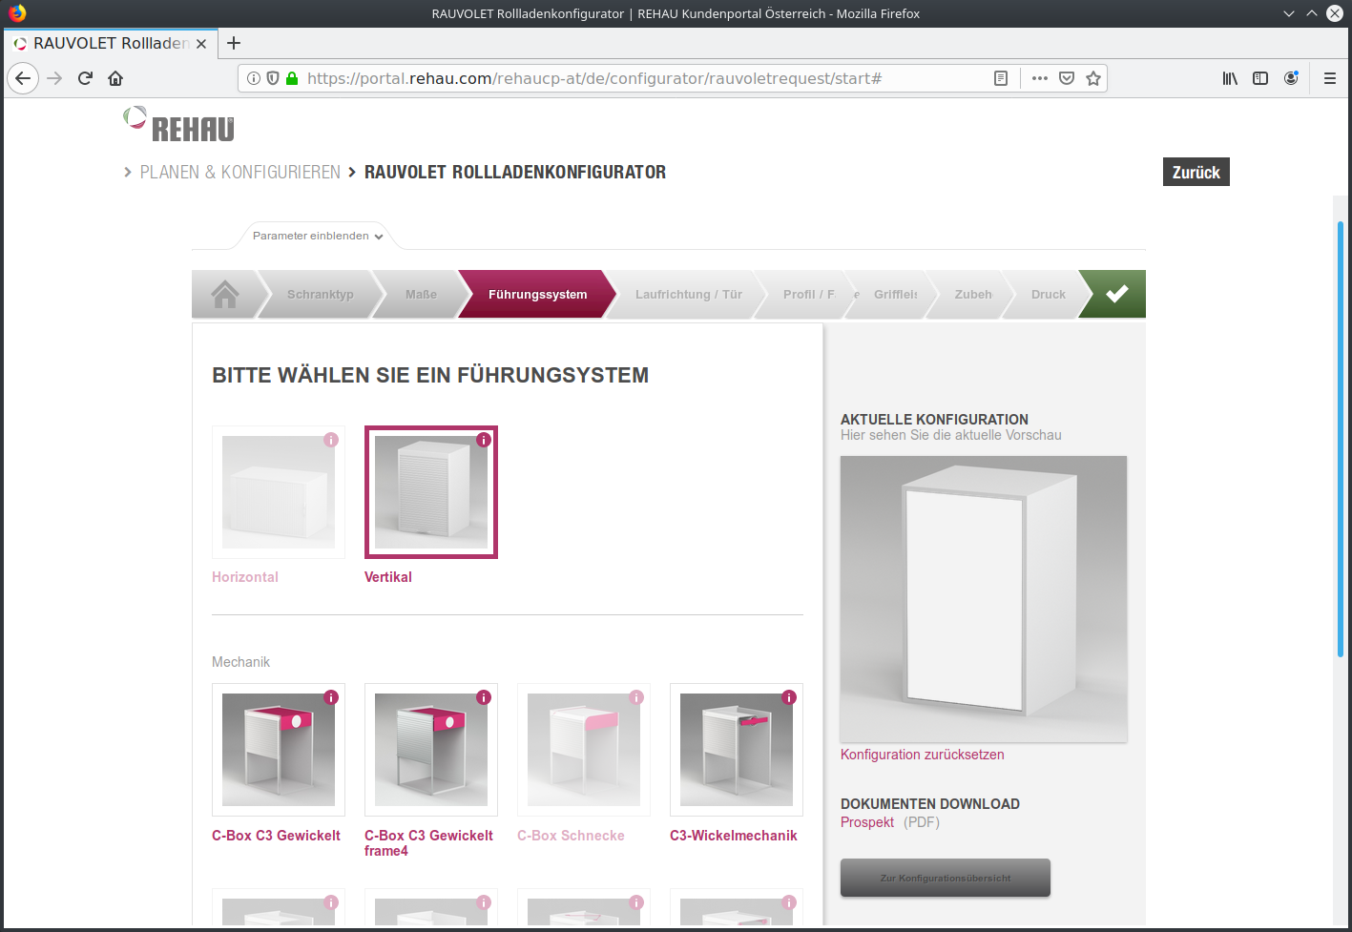The height and width of the screenshot is (932, 1352).
Task: Reload the page
Action: (x=85, y=78)
